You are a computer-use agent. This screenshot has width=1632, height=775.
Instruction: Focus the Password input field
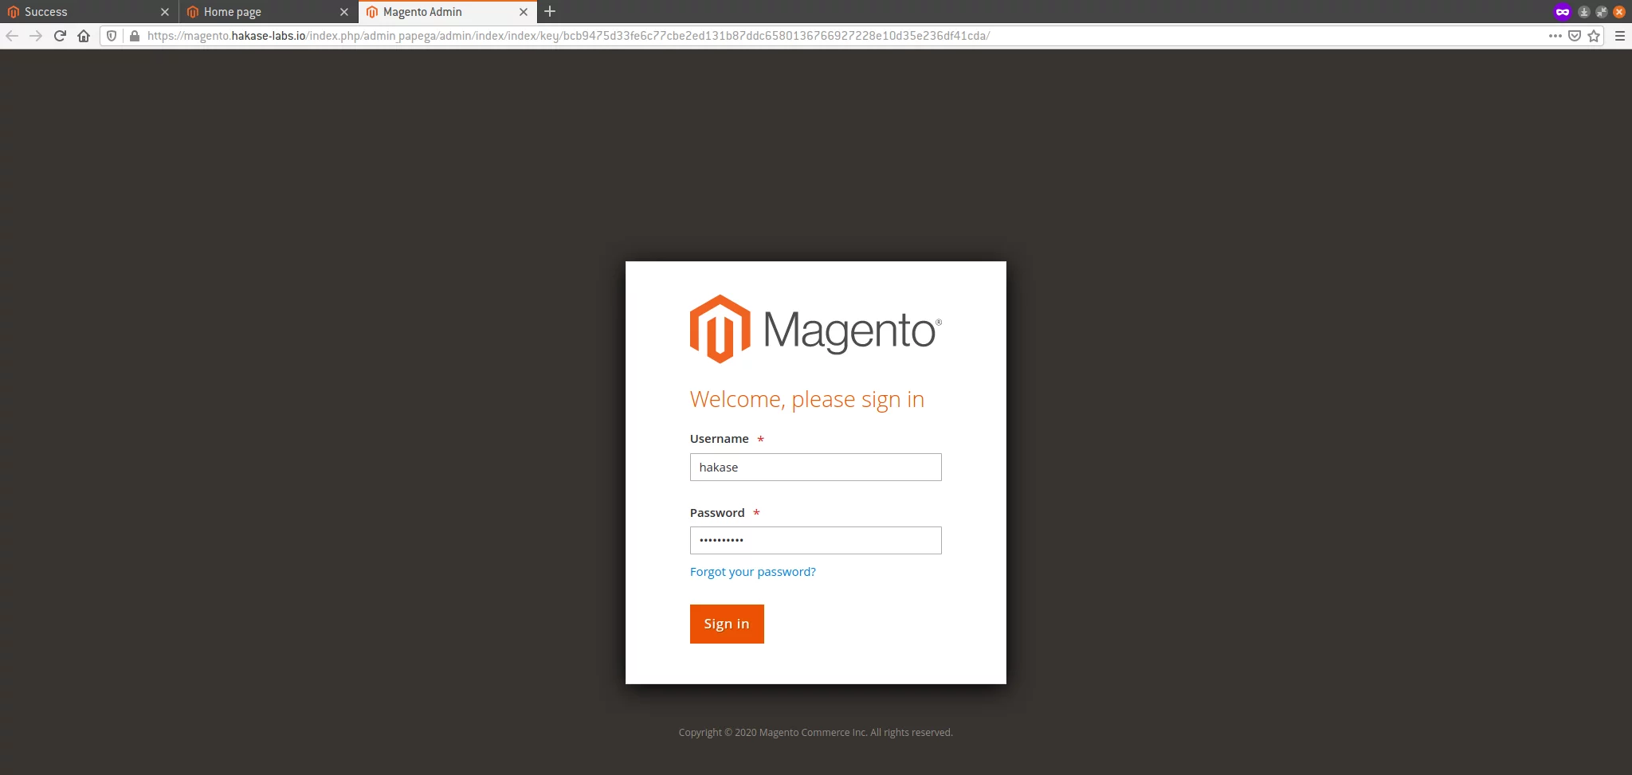tap(816, 541)
